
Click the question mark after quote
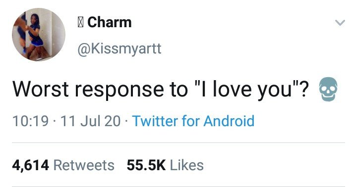point(303,89)
